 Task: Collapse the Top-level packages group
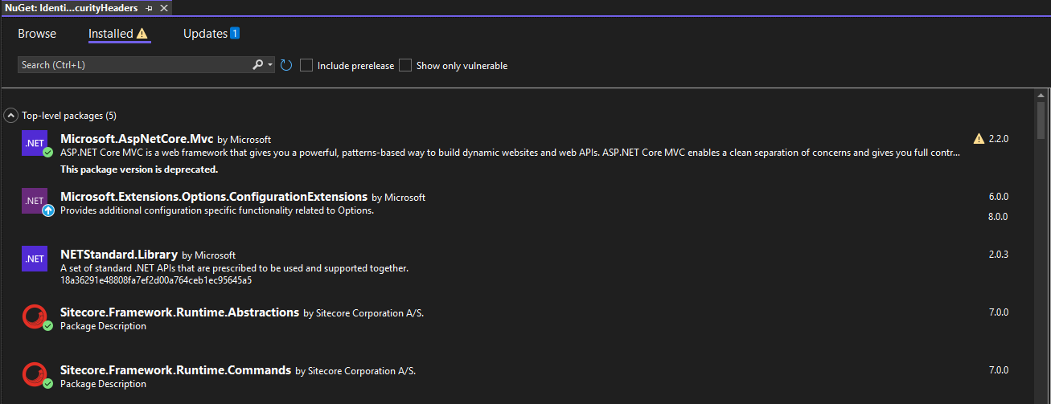[x=11, y=116]
